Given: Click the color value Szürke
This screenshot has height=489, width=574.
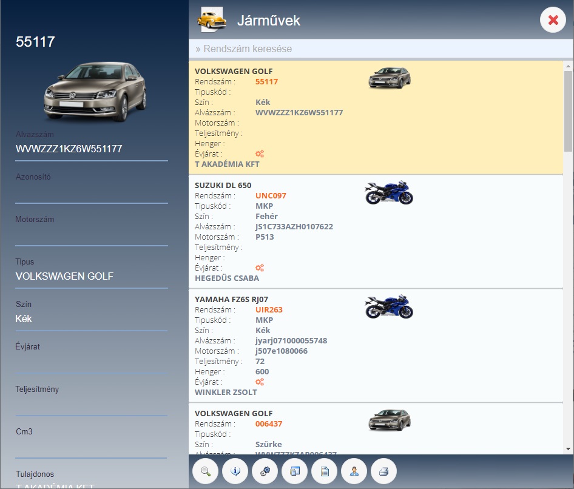Looking at the screenshot, I should [x=269, y=444].
